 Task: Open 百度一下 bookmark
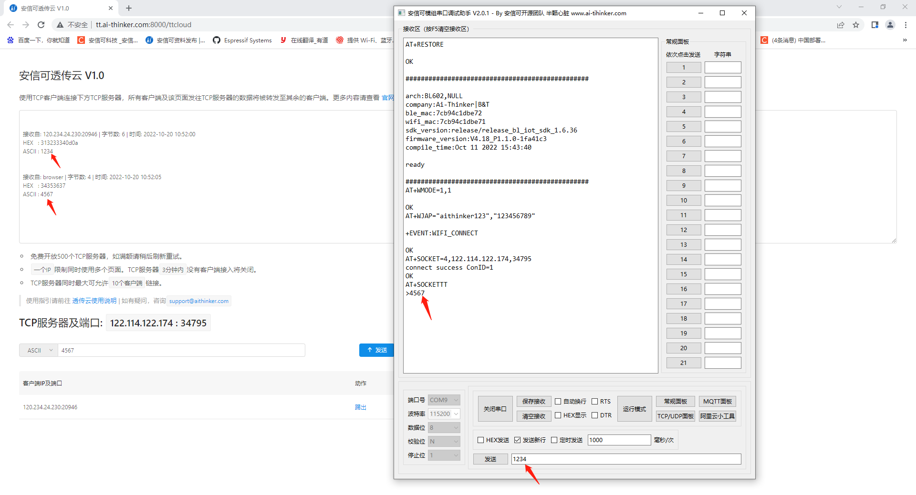[x=39, y=40]
